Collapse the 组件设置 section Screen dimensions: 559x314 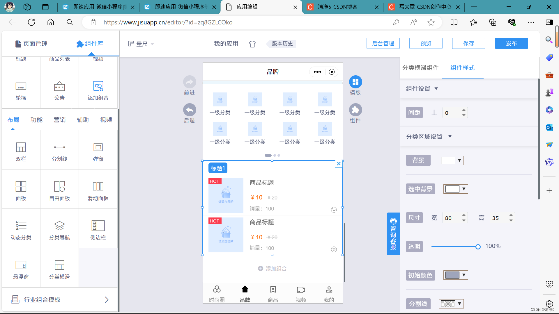click(436, 89)
